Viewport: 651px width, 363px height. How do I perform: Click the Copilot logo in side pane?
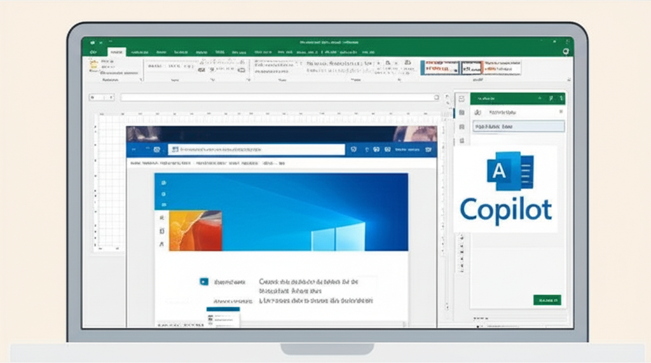point(506,189)
